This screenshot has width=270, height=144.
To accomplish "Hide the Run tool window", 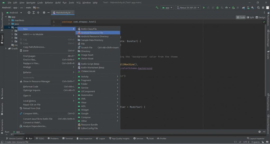I will point(264,132).
